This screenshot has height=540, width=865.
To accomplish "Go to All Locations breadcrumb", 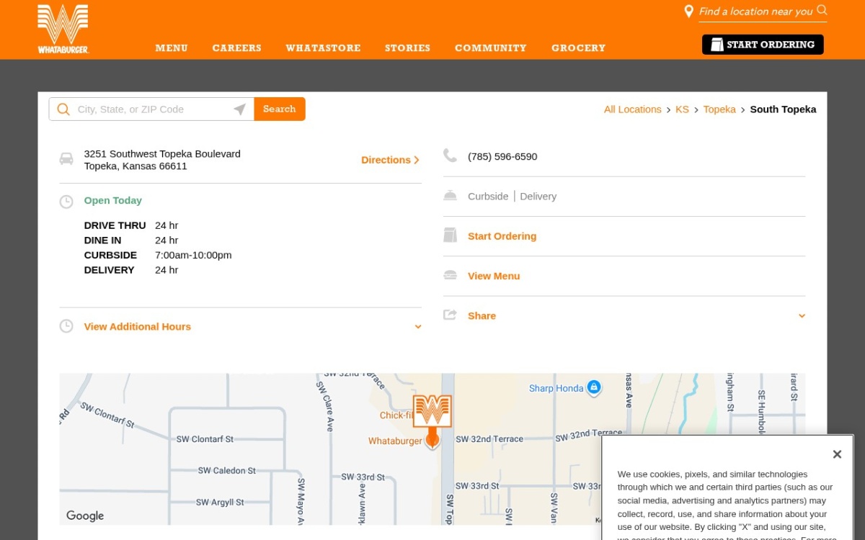I will point(632,109).
